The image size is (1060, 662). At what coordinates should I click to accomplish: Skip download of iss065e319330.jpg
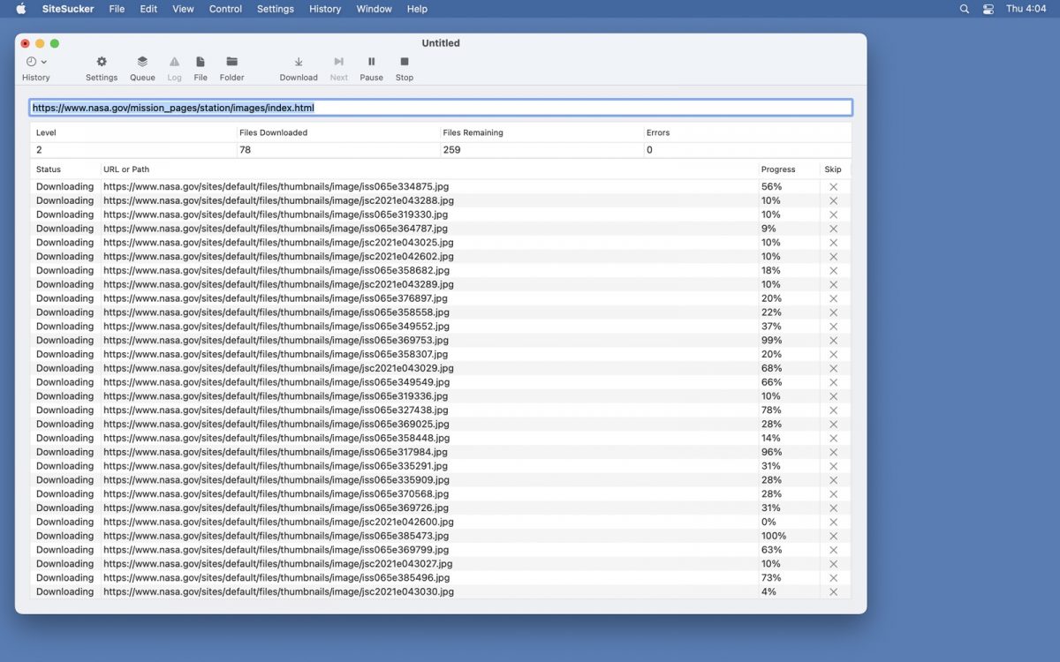[833, 214]
